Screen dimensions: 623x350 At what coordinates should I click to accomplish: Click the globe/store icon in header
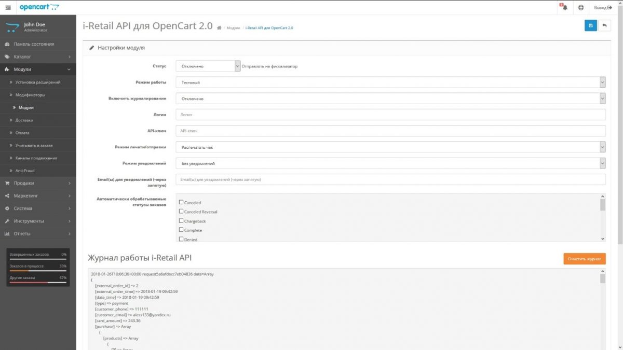click(580, 7)
